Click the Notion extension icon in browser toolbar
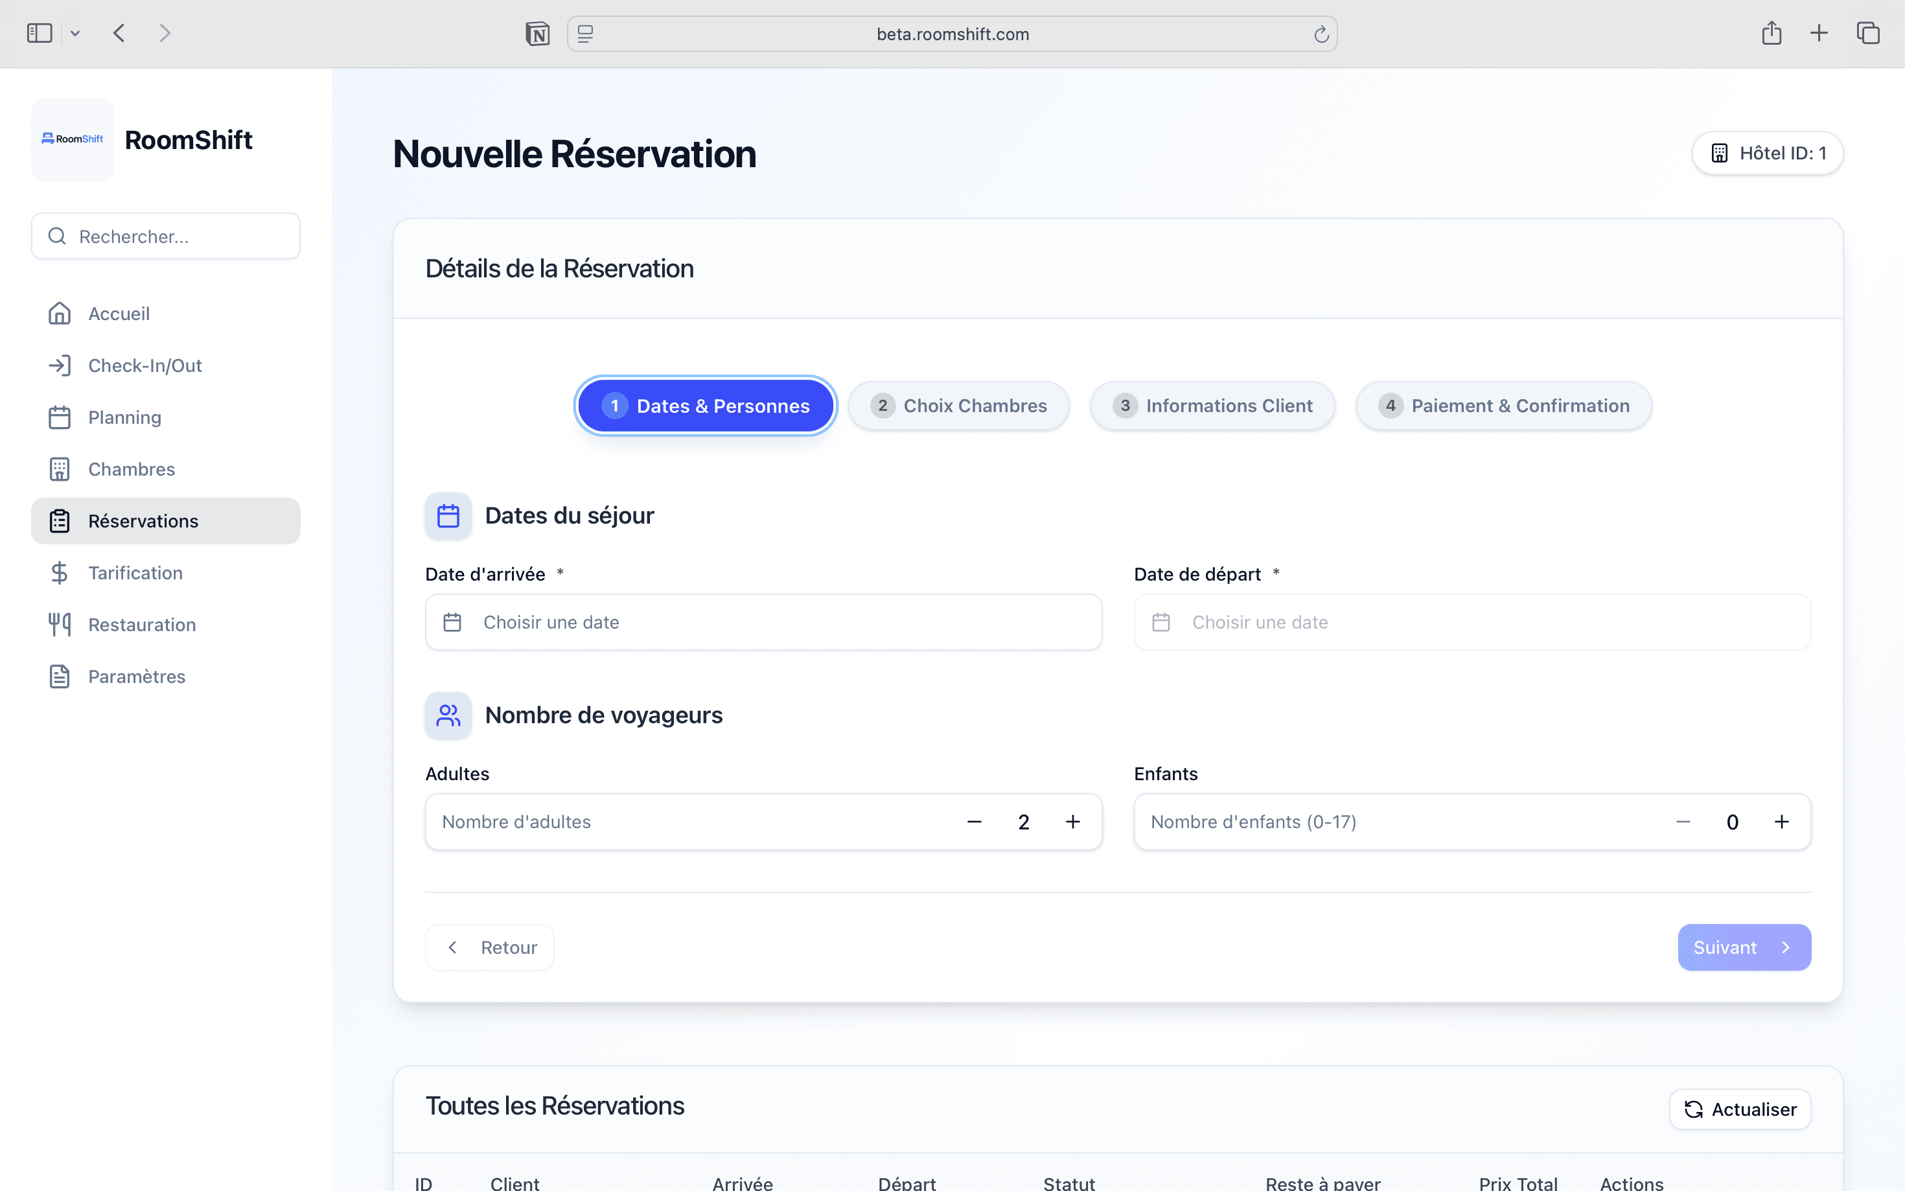The height and width of the screenshot is (1191, 1905). pos(537,34)
